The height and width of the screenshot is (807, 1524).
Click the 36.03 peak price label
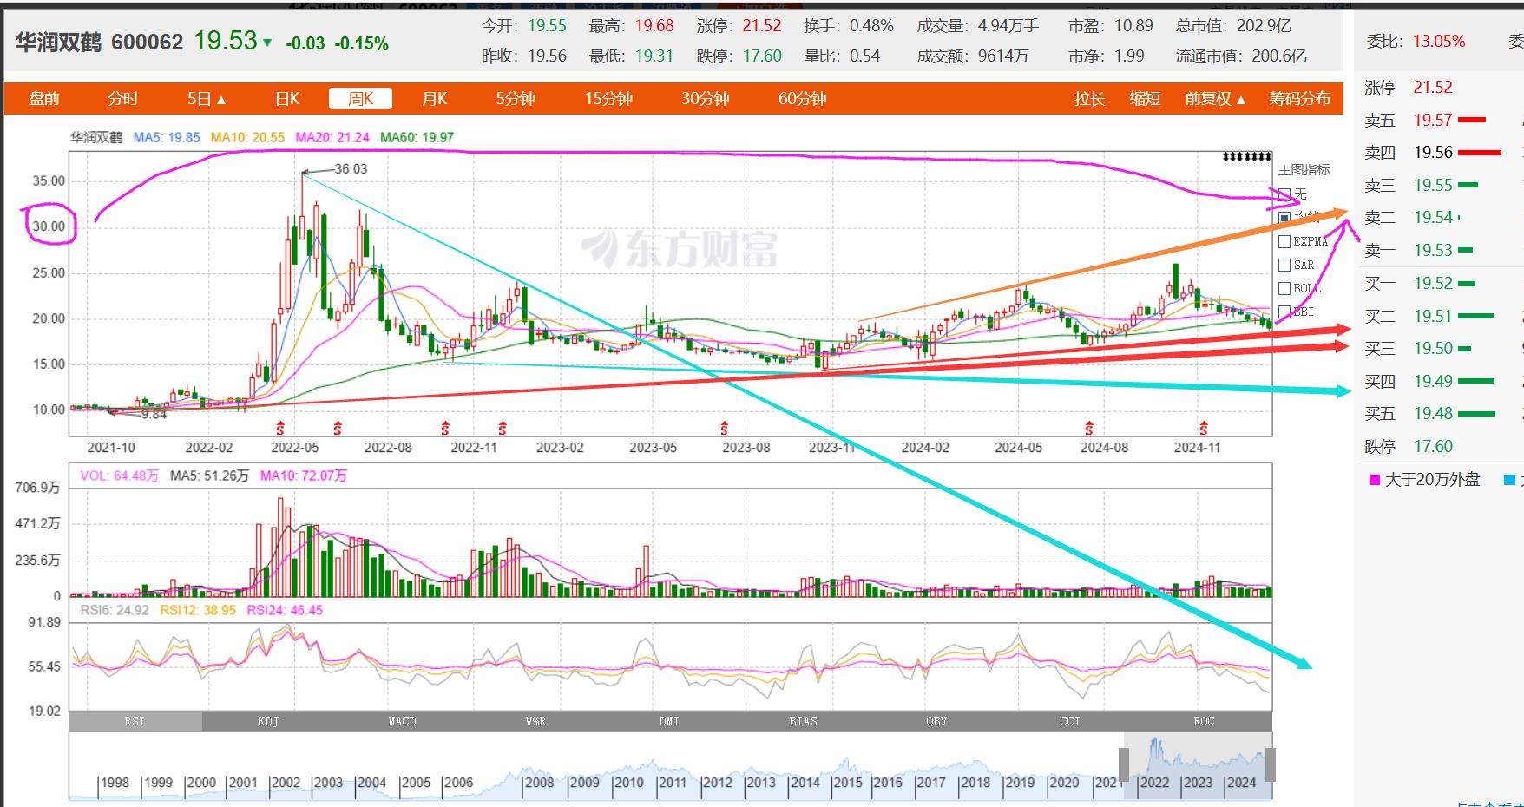pyautogui.click(x=351, y=168)
